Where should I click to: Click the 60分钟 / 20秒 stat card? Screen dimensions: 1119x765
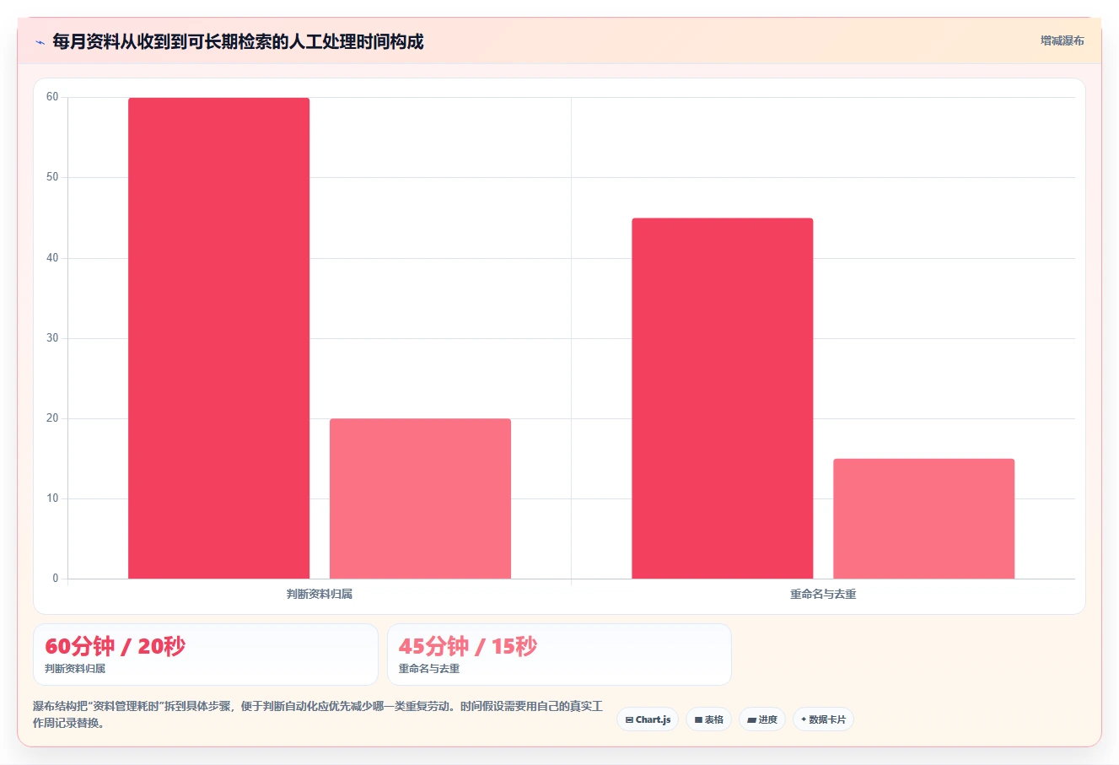click(x=206, y=655)
